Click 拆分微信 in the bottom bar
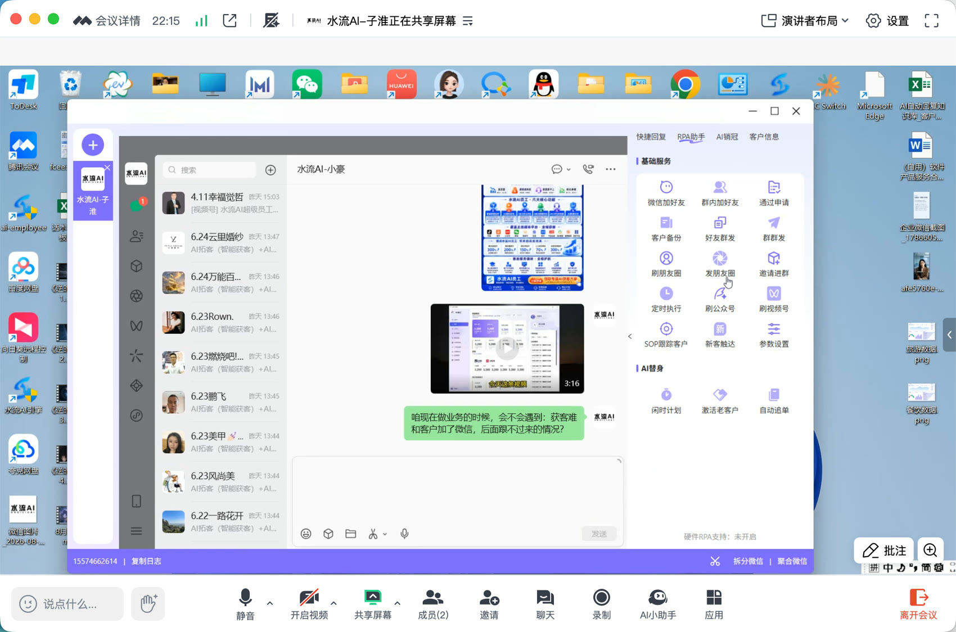The height and width of the screenshot is (632, 956). [748, 561]
